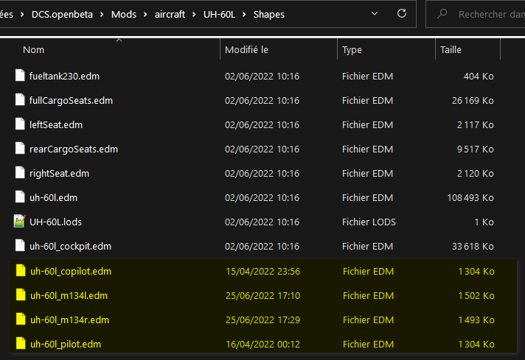525x360 pixels.
Task: Click the 25/06/2022 17:29 date cell
Action: 262,320
